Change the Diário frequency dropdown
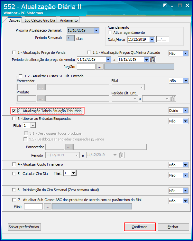 click(x=185, y=111)
